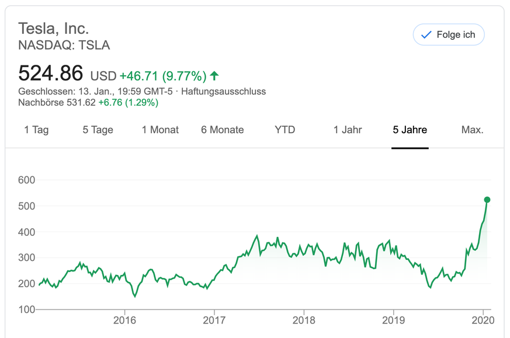Image resolution: width=510 pixels, height=338 pixels.
Task: Click the 2019 x-axis year label
Action: coord(393,320)
